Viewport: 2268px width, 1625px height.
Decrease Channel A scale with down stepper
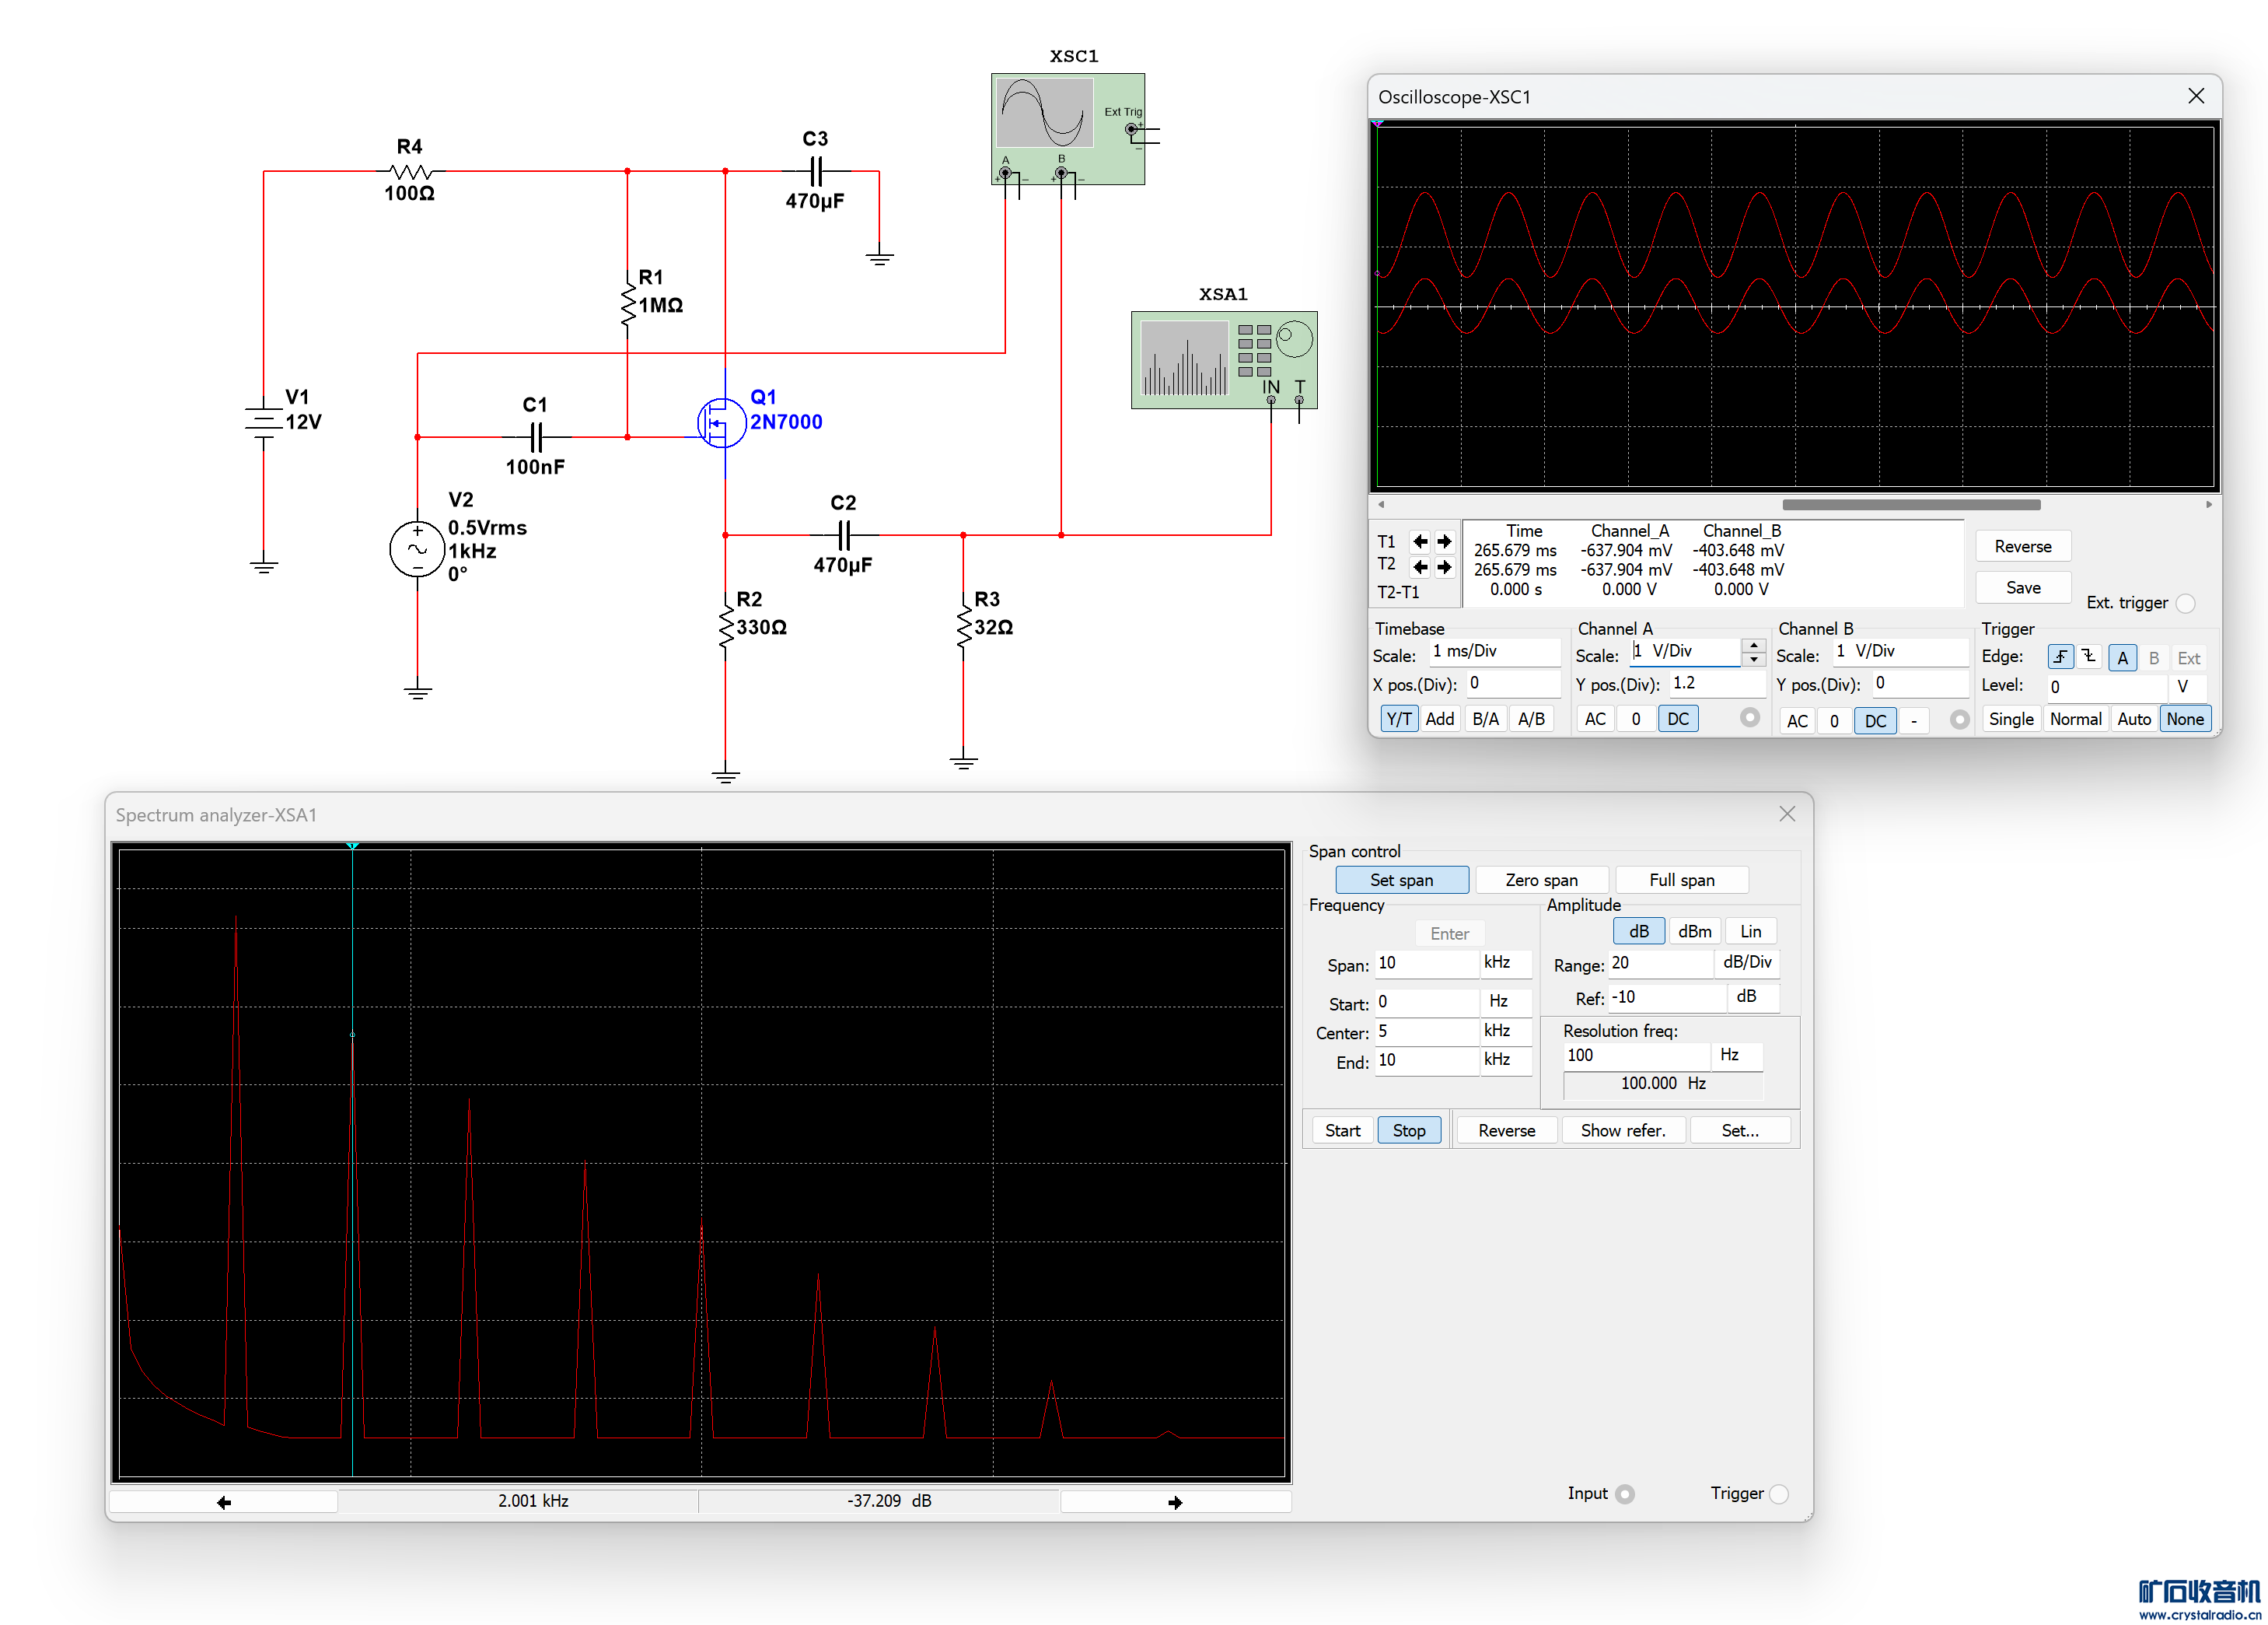tap(1754, 660)
